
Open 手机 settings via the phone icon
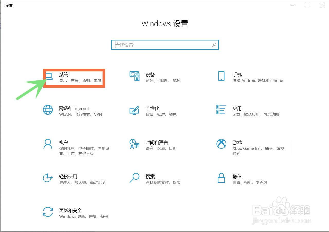pyautogui.click(x=221, y=77)
